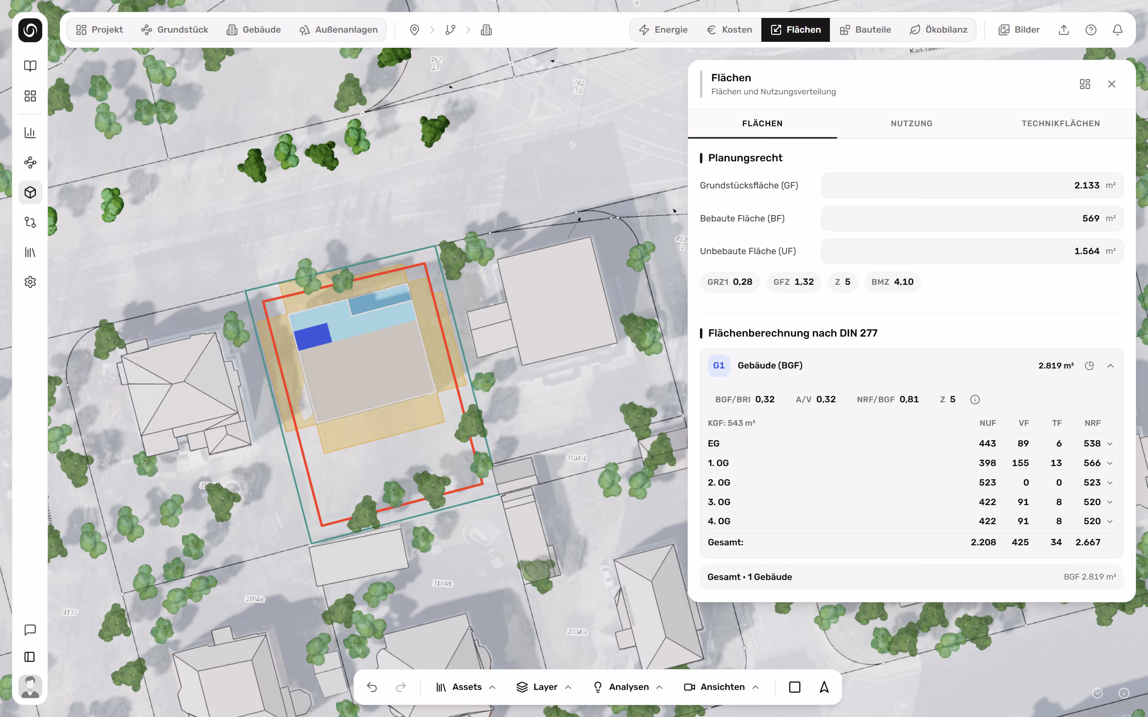Viewport: 1148px width, 717px height.
Task: Click the info icon next to Z 5
Action: pos(975,400)
